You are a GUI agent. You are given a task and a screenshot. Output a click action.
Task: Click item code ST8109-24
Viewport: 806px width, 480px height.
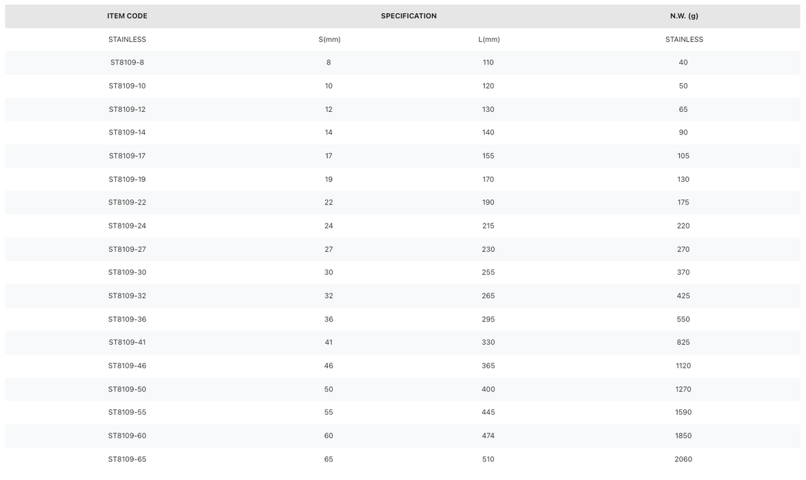127,226
